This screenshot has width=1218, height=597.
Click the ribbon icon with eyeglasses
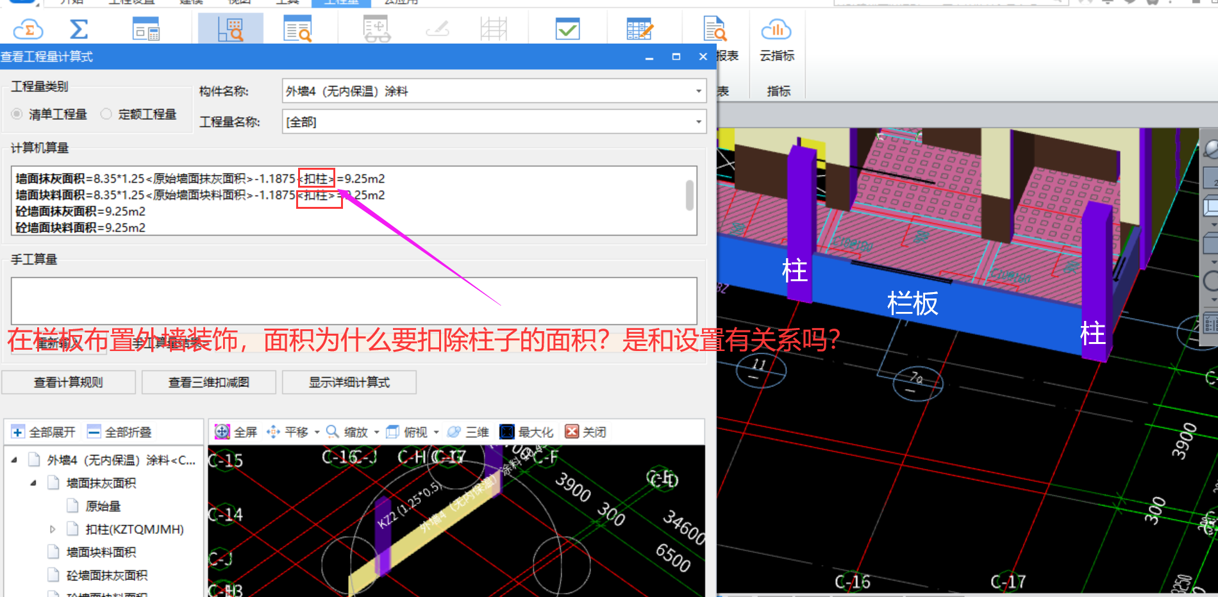coord(376,29)
